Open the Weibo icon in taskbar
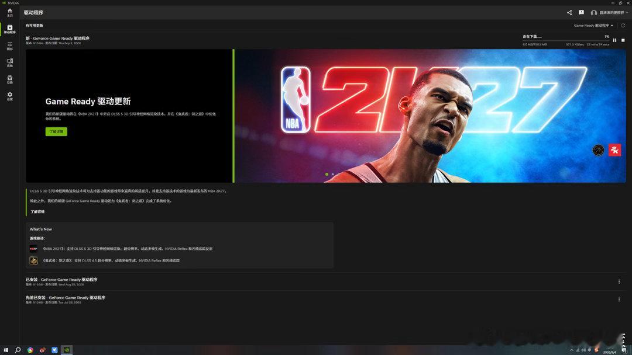This screenshot has width=632, height=355. point(42,350)
